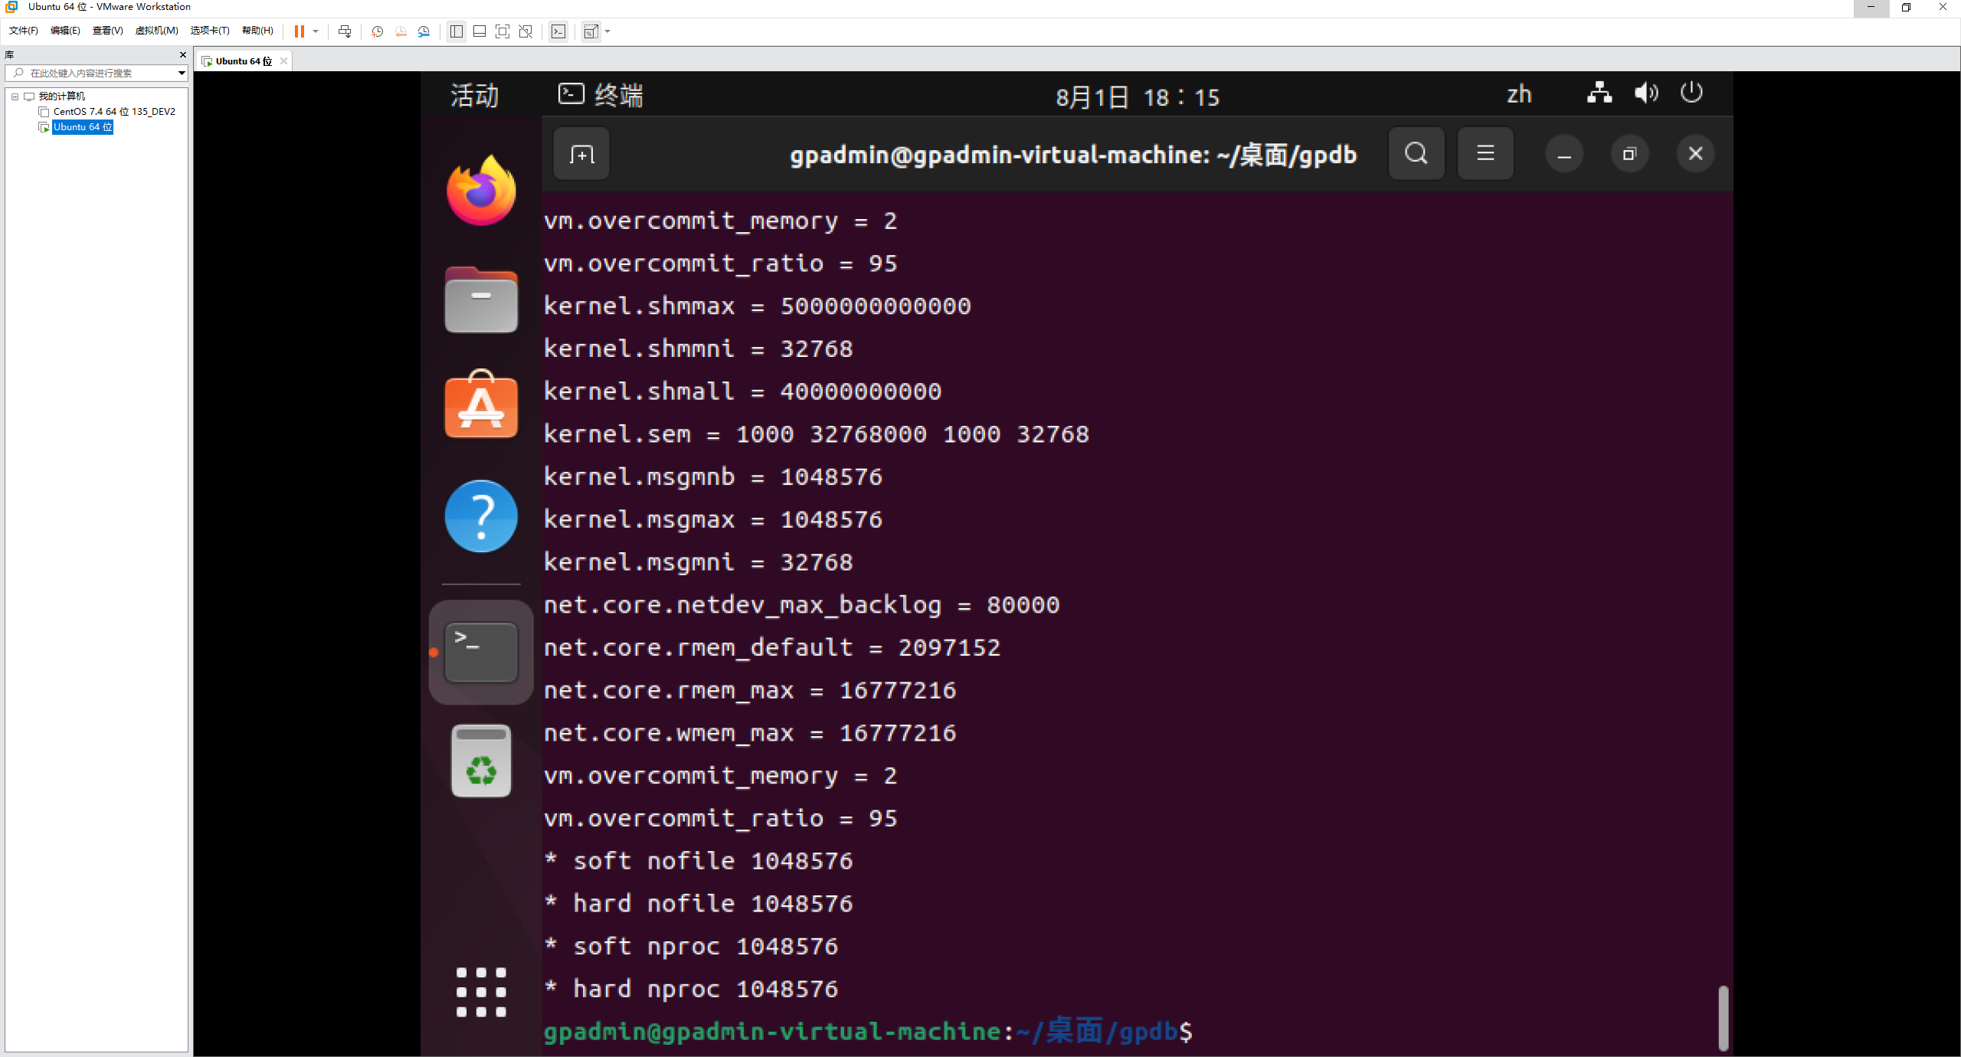Launch Firefox from the dock
Image resolution: width=1961 pixels, height=1057 pixels.
point(481,191)
